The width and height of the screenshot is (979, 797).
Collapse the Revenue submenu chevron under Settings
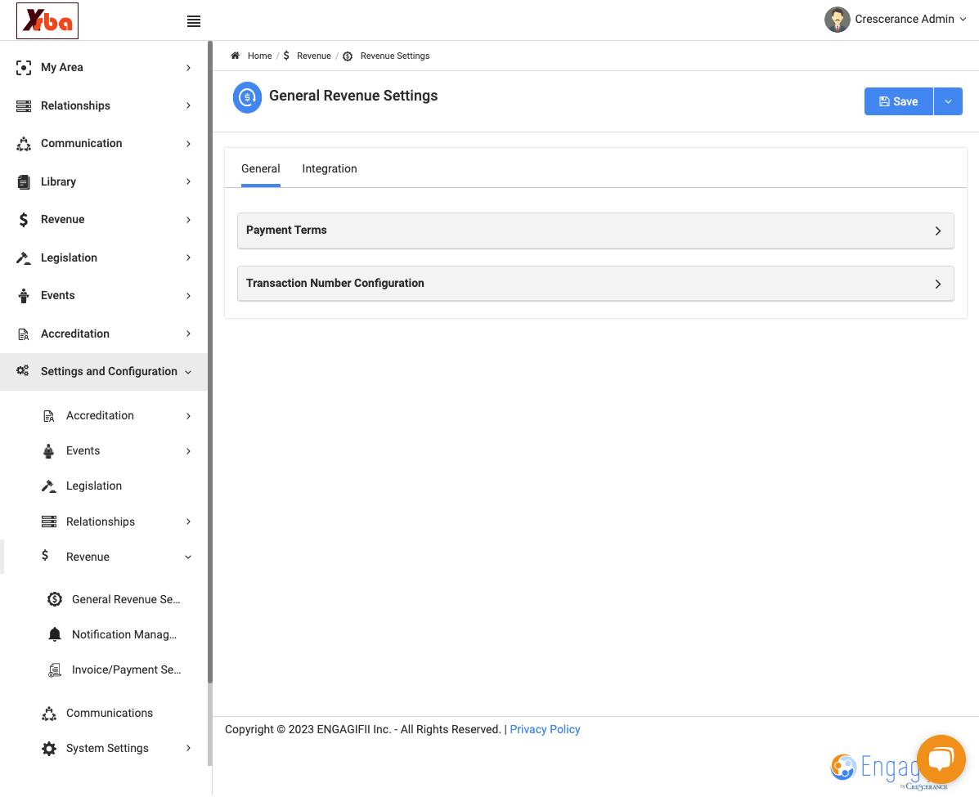coord(189,557)
